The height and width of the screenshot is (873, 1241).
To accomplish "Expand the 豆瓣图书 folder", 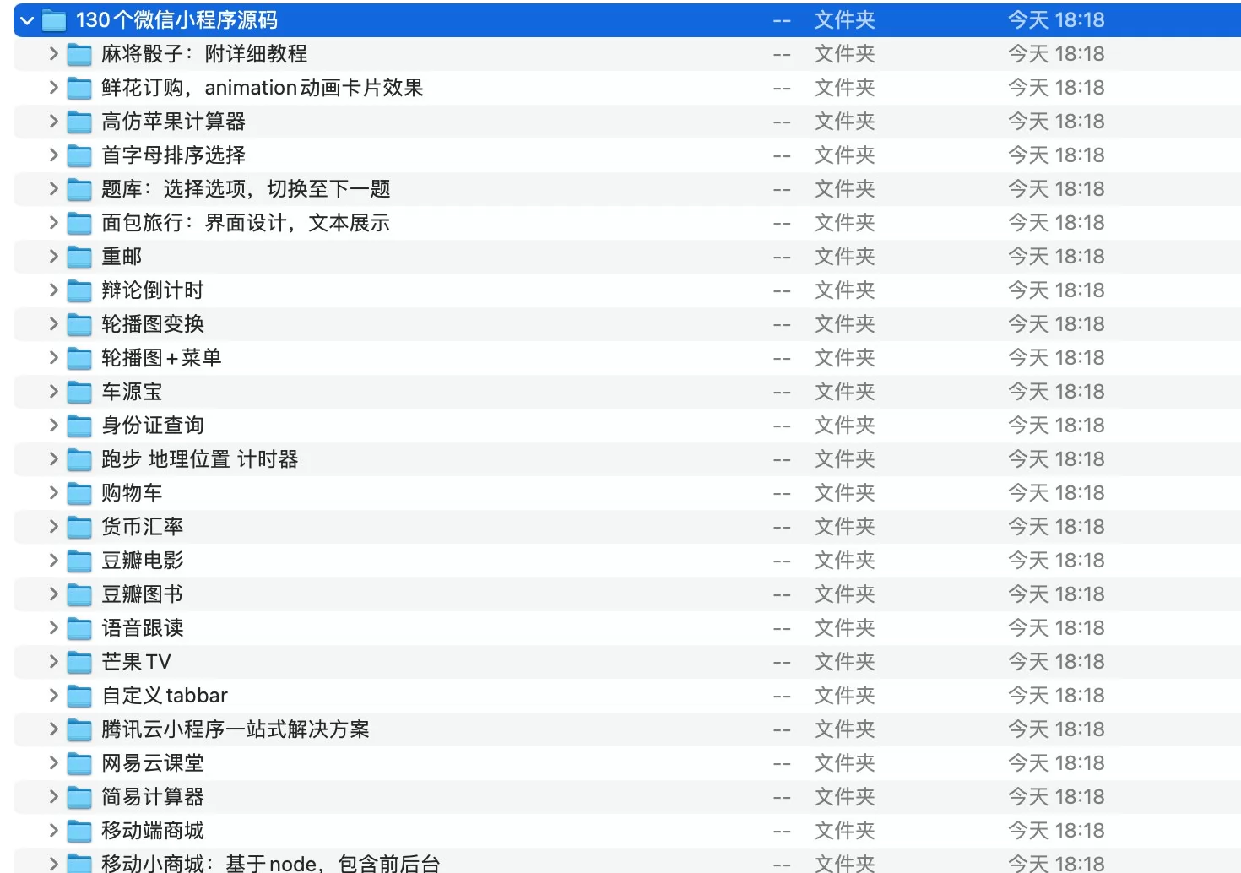I will coord(51,594).
